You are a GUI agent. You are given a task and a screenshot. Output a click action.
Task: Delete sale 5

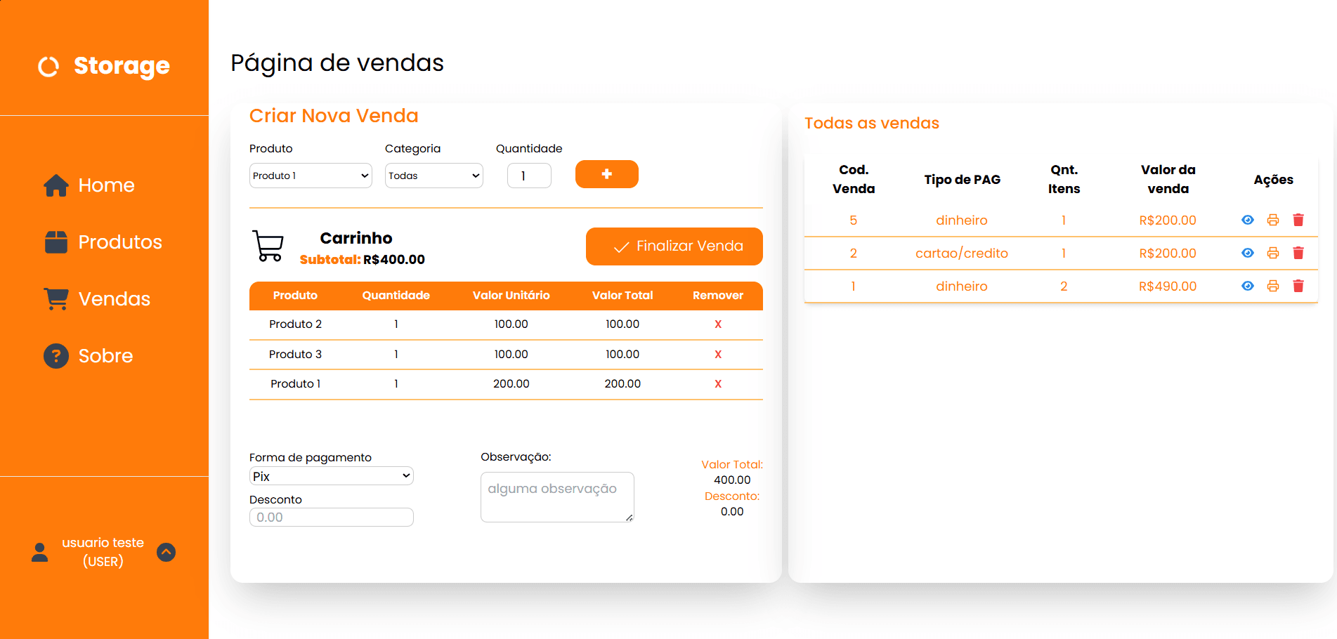tap(1298, 220)
